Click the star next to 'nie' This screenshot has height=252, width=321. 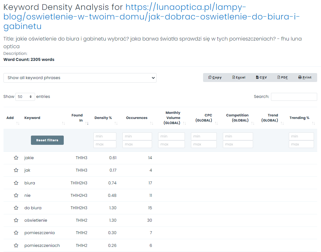pyautogui.click(x=16, y=196)
